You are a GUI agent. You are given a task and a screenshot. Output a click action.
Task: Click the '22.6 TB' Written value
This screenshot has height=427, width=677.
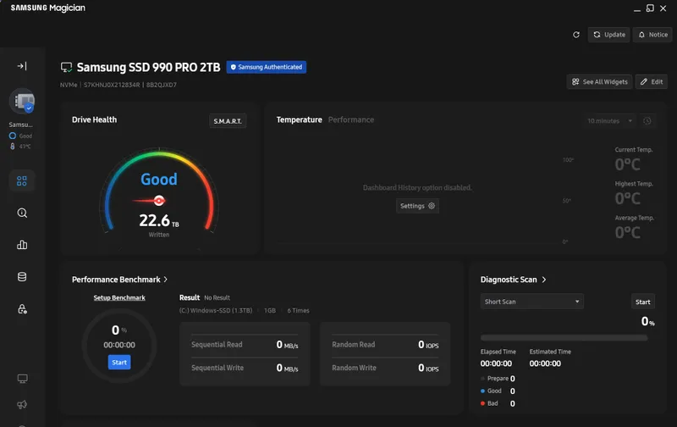click(x=159, y=220)
